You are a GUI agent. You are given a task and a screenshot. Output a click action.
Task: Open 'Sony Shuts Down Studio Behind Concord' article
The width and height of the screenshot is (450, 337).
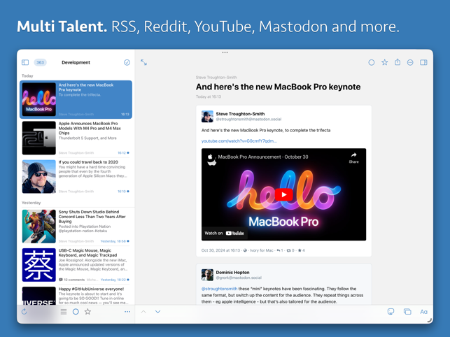[x=76, y=227]
